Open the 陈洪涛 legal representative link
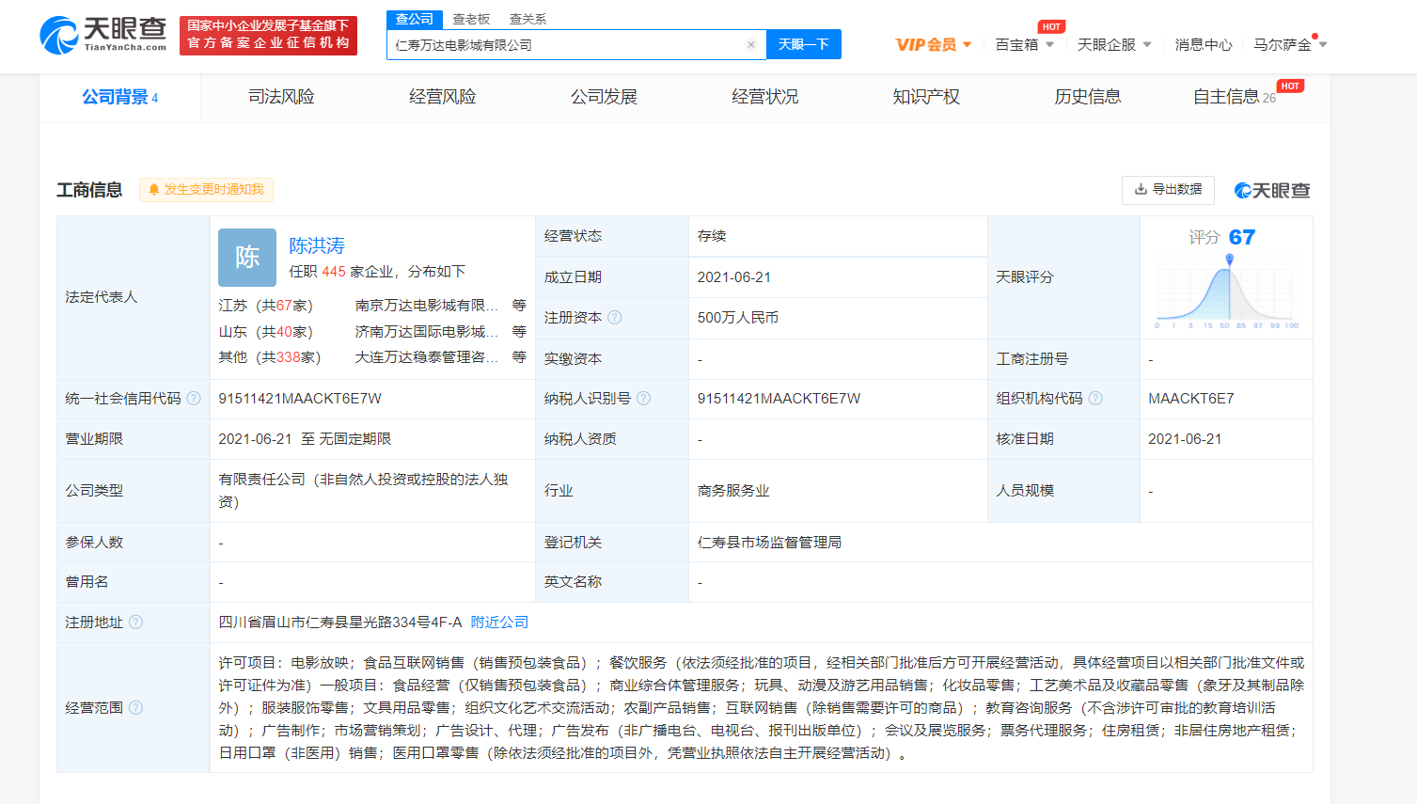 pyautogui.click(x=317, y=245)
